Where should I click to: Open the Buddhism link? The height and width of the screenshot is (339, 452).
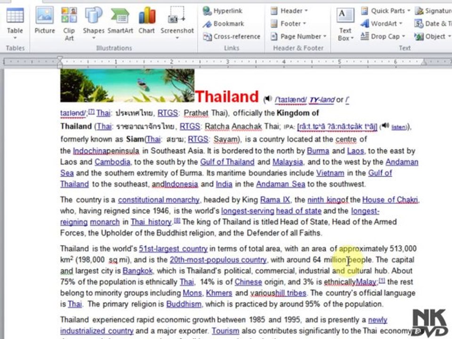coord(184,304)
